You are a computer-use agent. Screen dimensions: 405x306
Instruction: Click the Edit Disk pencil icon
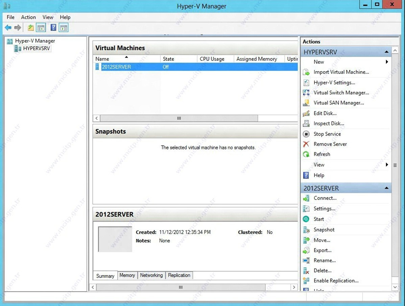point(306,113)
